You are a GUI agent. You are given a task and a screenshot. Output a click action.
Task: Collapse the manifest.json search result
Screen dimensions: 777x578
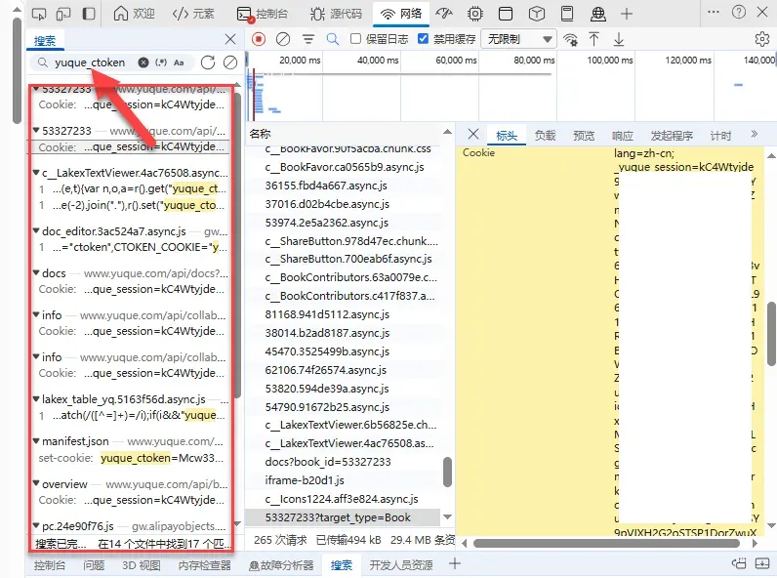coord(36,442)
